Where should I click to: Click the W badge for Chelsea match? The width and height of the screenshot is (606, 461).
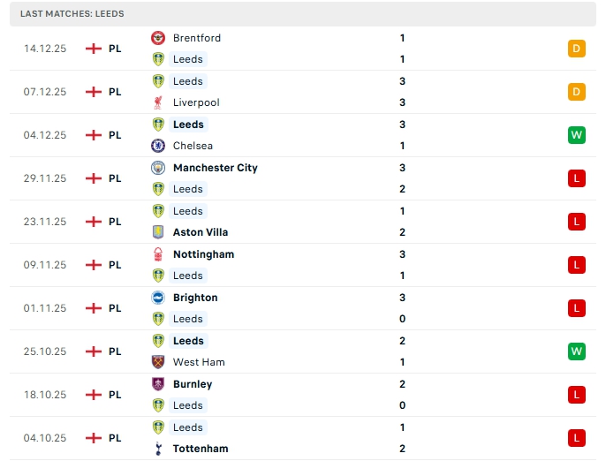click(x=577, y=135)
